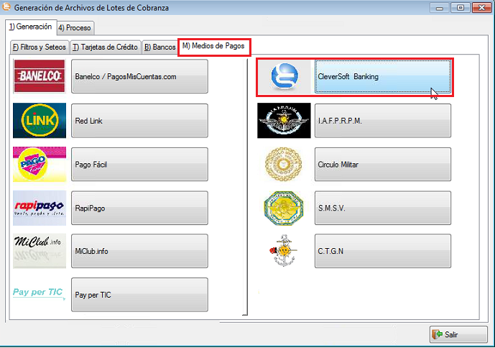Open the Filtros y Seteos tab
The image size is (495, 348).
39,47
